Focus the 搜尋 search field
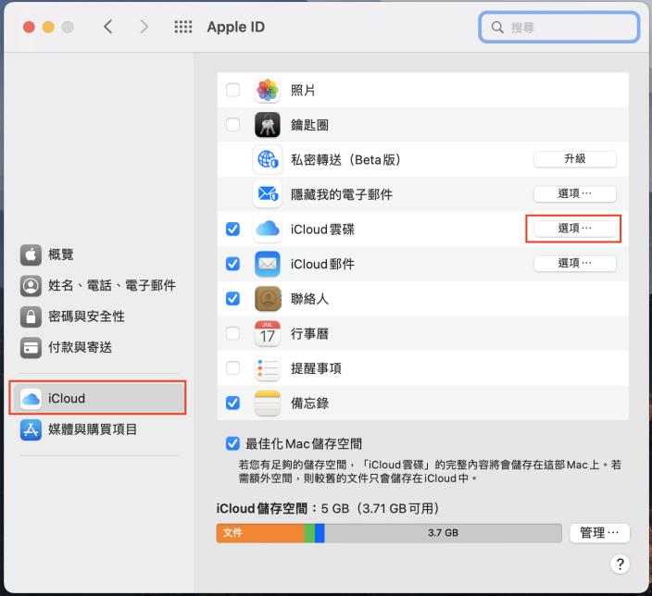The height and width of the screenshot is (596, 652). point(558,28)
